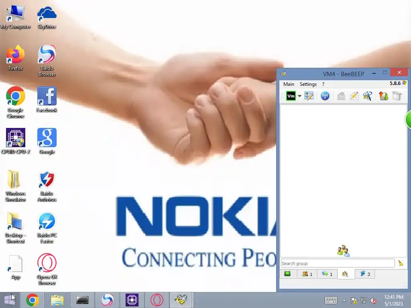Select the Baidu Antivirus desktop shortcut
This screenshot has height=308, width=411.
(47, 186)
